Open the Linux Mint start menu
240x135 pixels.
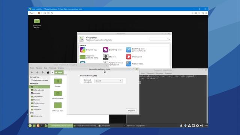[x=30, y=126]
